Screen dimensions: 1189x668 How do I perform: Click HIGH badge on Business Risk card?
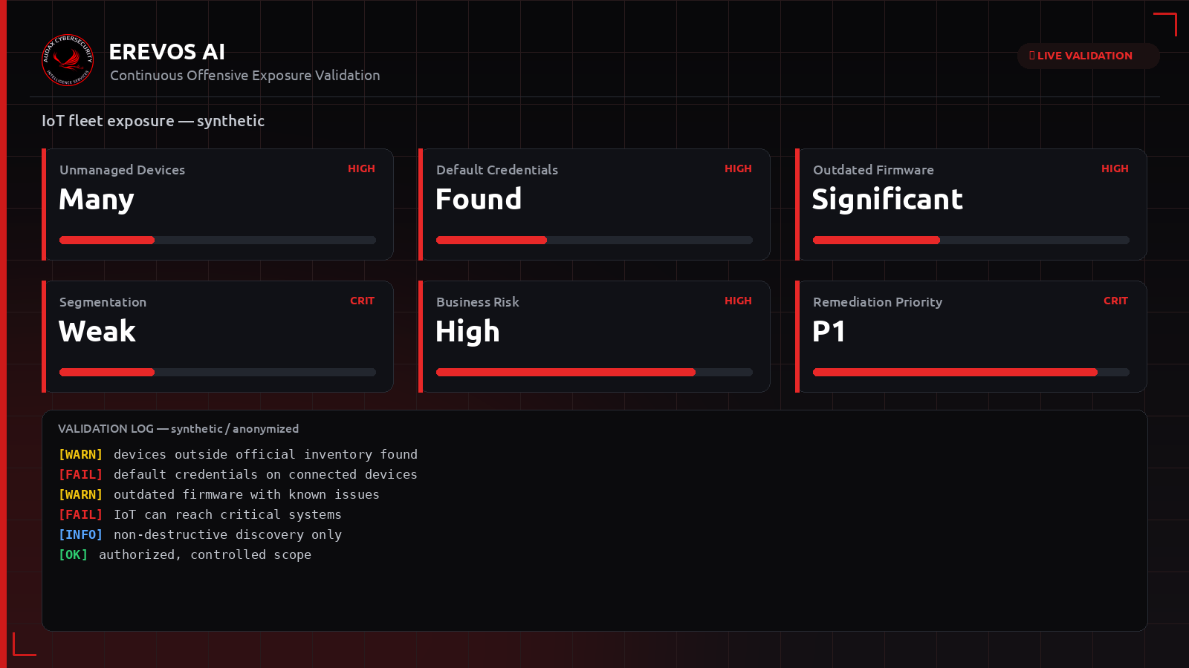click(x=738, y=301)
